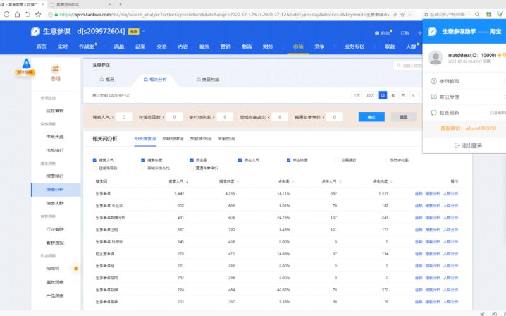Click the 检查更新 refresh icon

[x=434, y=112]
